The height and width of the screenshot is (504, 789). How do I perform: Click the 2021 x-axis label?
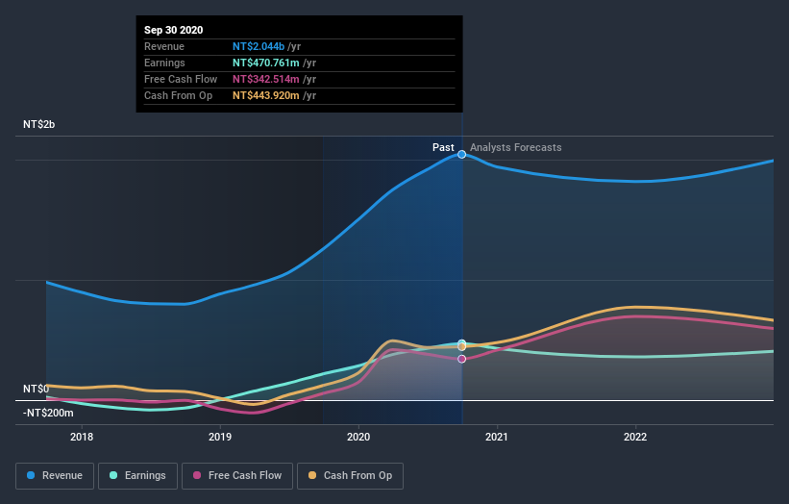[x=497, y=437]
